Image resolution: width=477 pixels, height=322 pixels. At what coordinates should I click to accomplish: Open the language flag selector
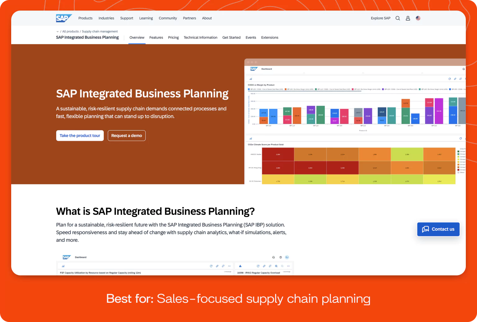418,18
